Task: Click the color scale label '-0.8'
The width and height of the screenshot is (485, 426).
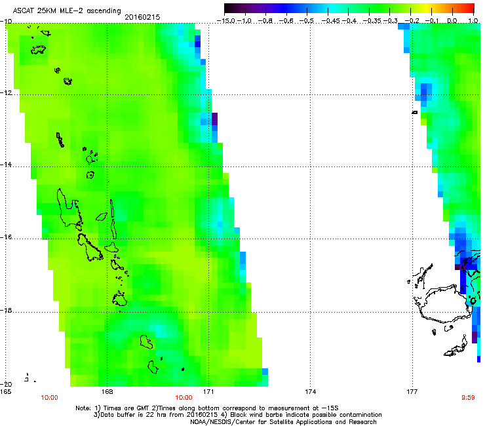Action: click(265, 21)
